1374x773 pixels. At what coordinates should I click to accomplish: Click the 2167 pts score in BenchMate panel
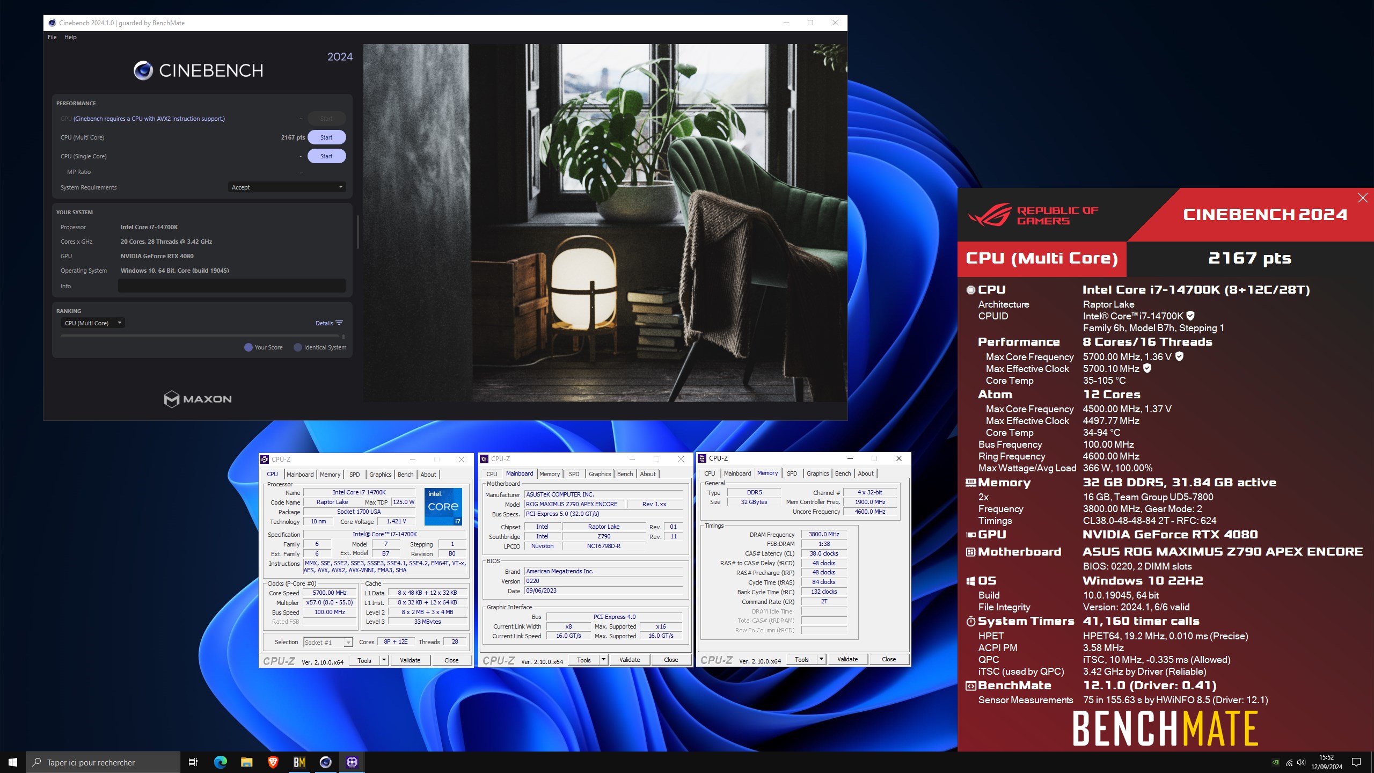pos(1249,259)
